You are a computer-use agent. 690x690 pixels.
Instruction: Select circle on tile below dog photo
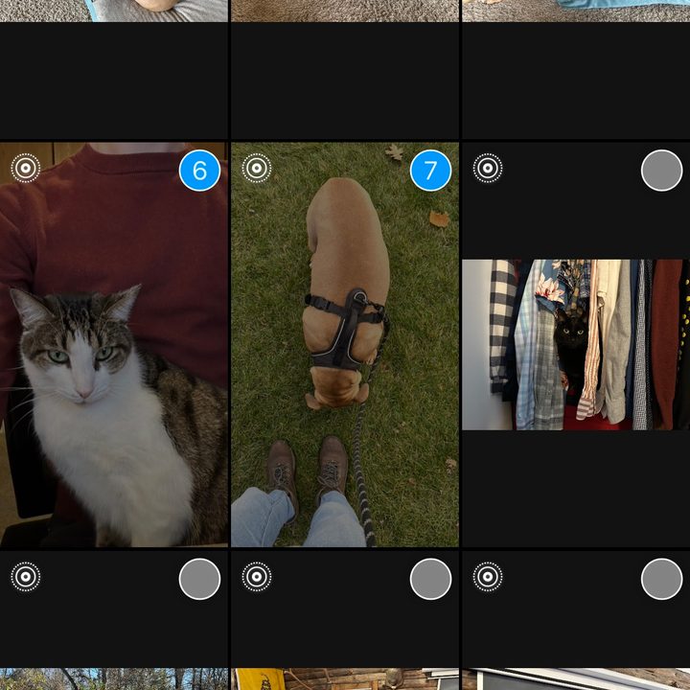point(430,579)
